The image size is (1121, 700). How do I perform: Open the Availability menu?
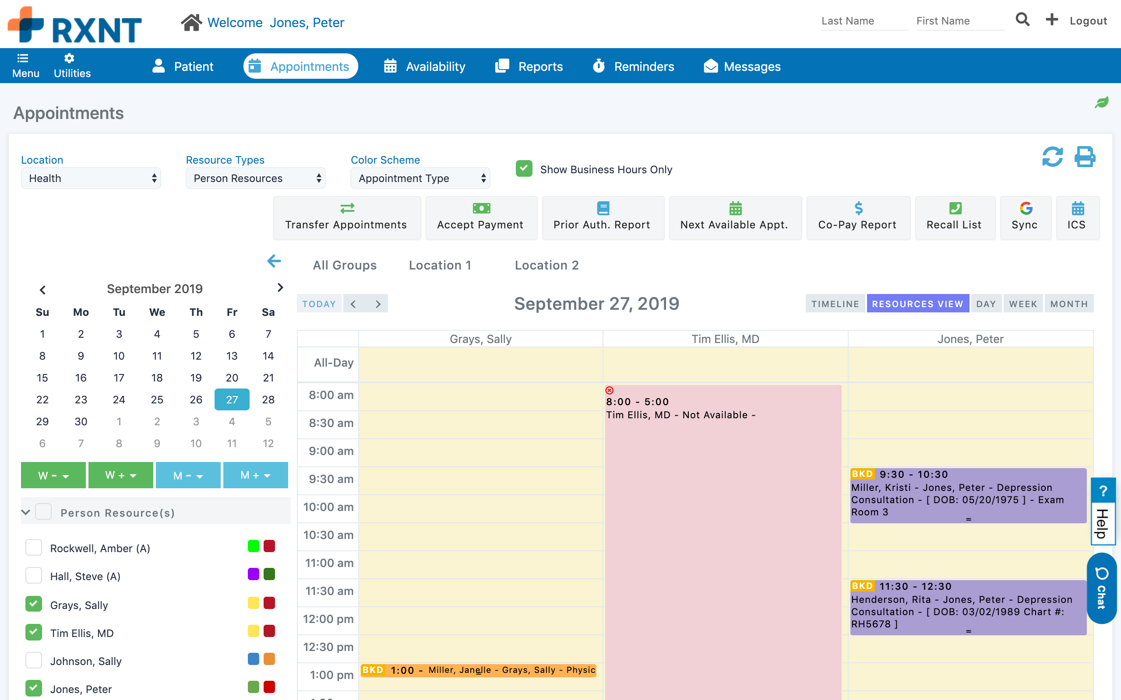424,66
